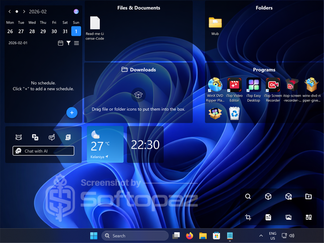Screen dimensions: 324x243
Task: Click the quick-panel folder-plus icon
Action: 309,197
